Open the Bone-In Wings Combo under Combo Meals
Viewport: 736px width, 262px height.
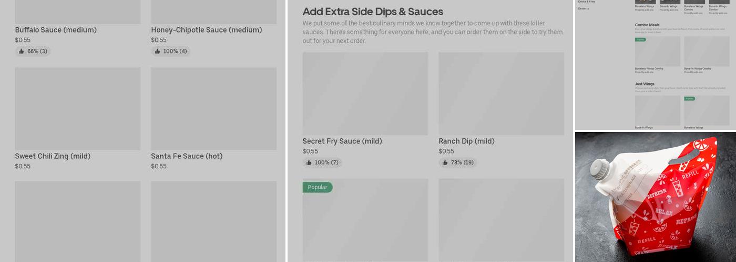tap(707, 52)
